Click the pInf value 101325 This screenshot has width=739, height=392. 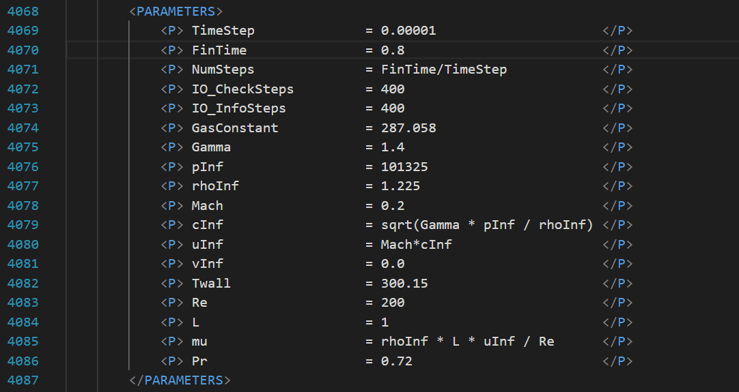tap(404, 167)
